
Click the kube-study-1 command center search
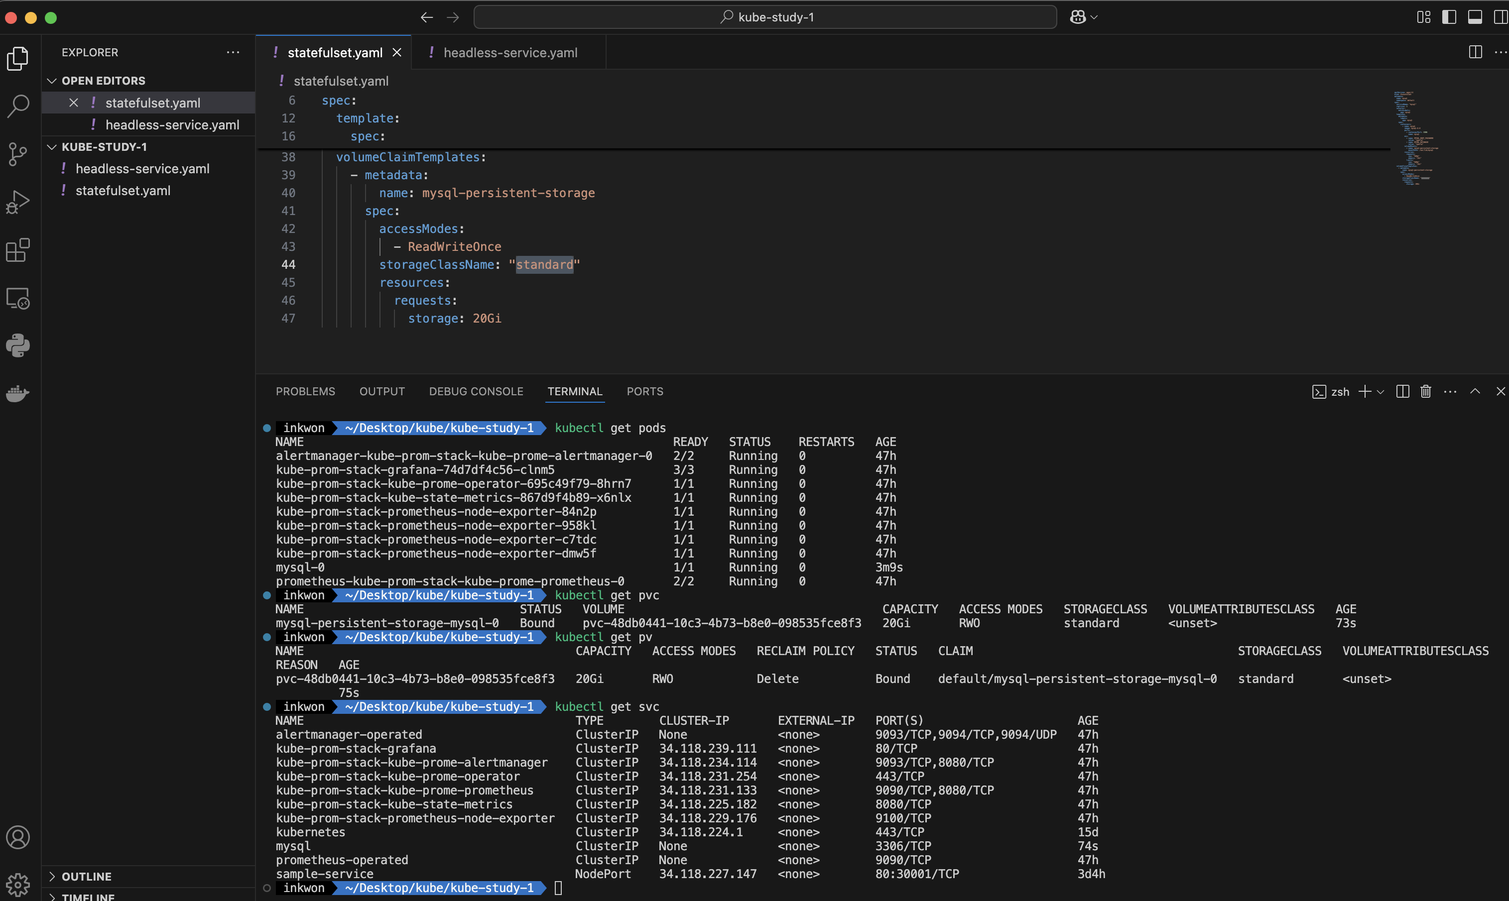765,17
